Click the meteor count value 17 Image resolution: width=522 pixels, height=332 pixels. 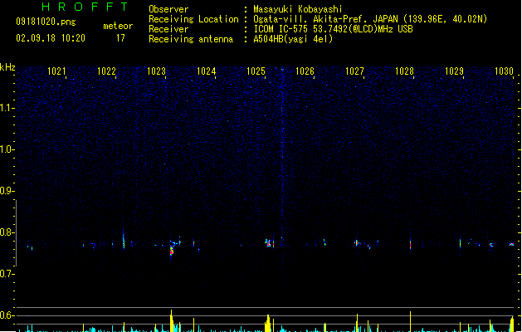click(x=120, y=38)
